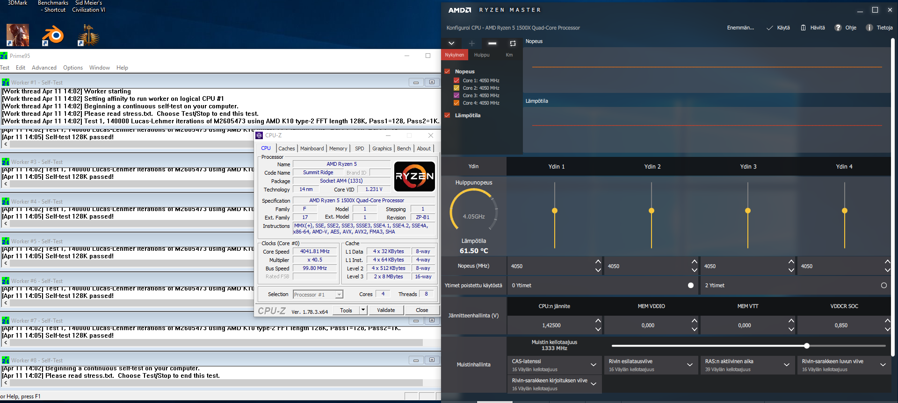Switch to the Huippu tab in Ryzen Master

pos(482,55)
